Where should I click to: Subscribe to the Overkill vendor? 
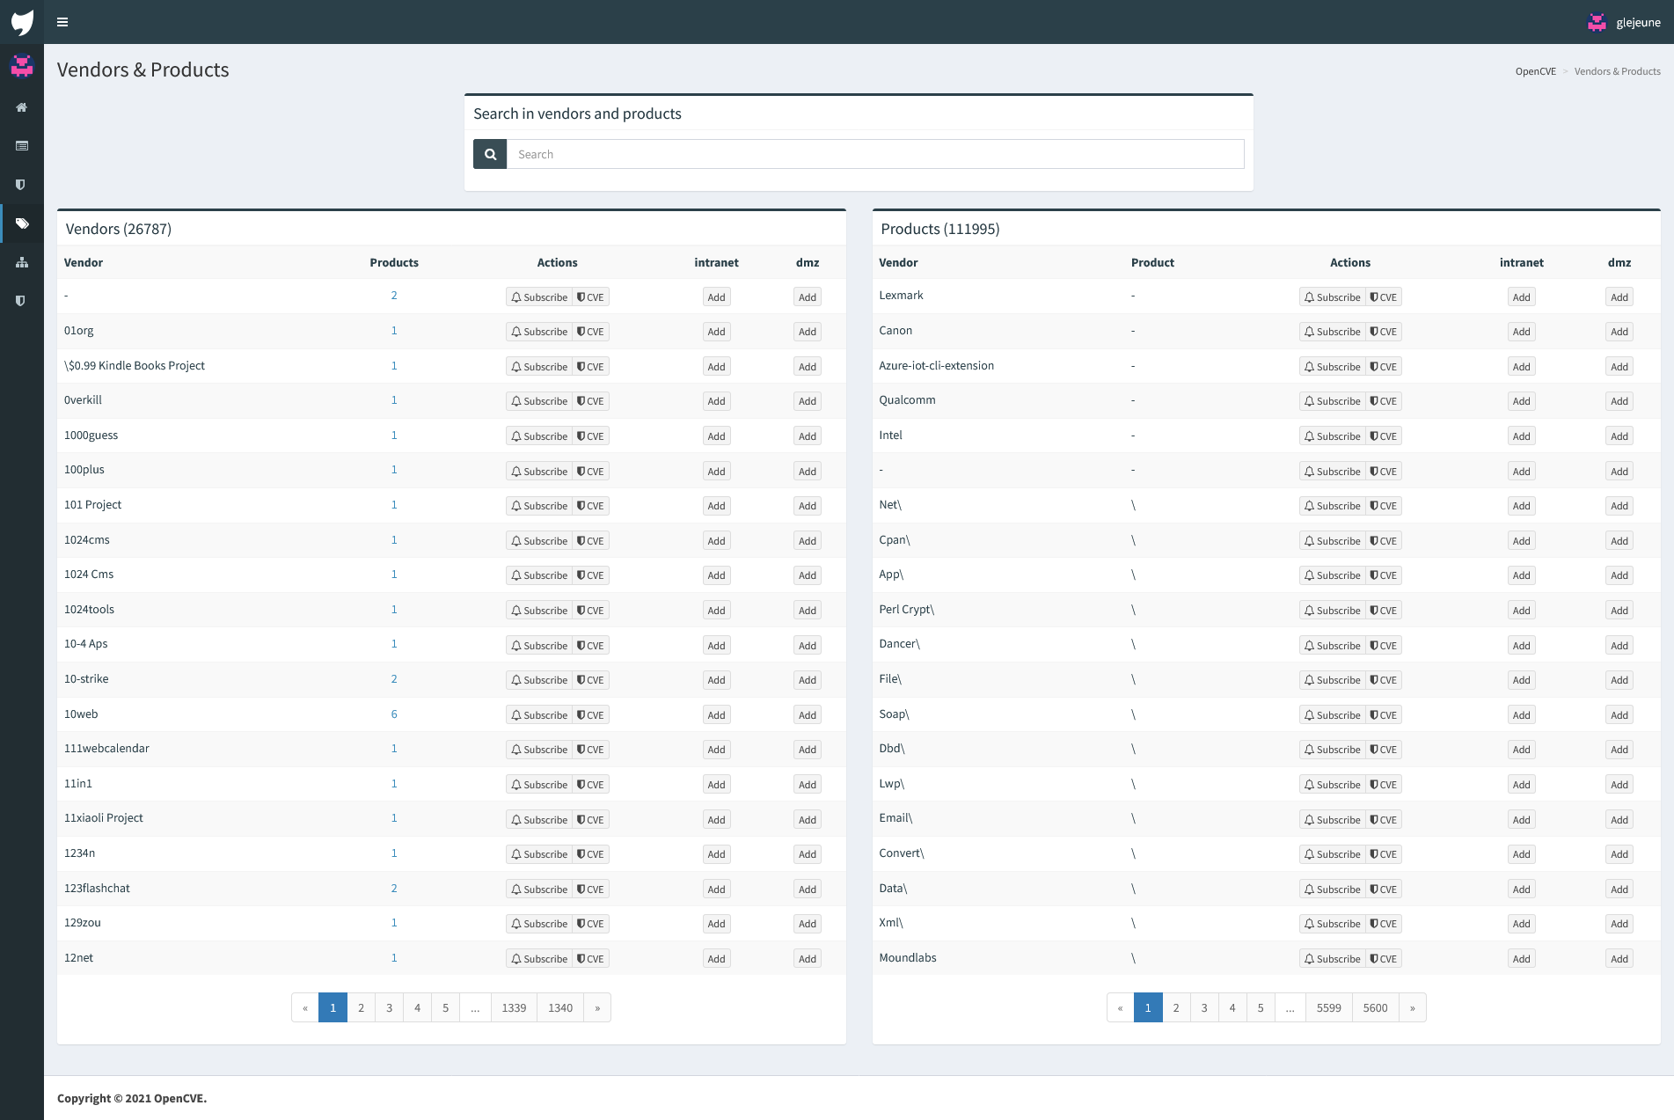(x=539, y=401)
